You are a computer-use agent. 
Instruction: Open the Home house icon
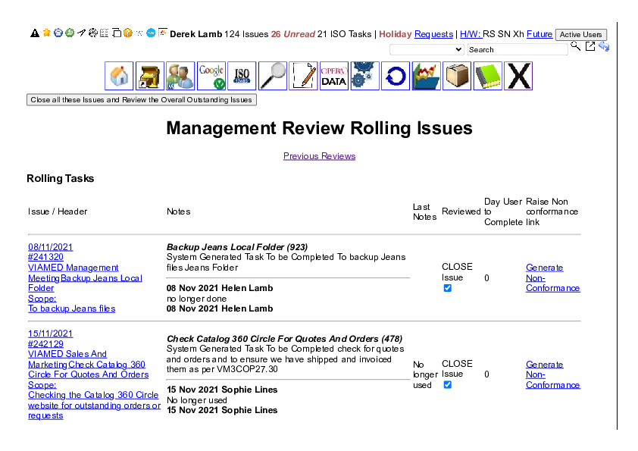point(119,76)
